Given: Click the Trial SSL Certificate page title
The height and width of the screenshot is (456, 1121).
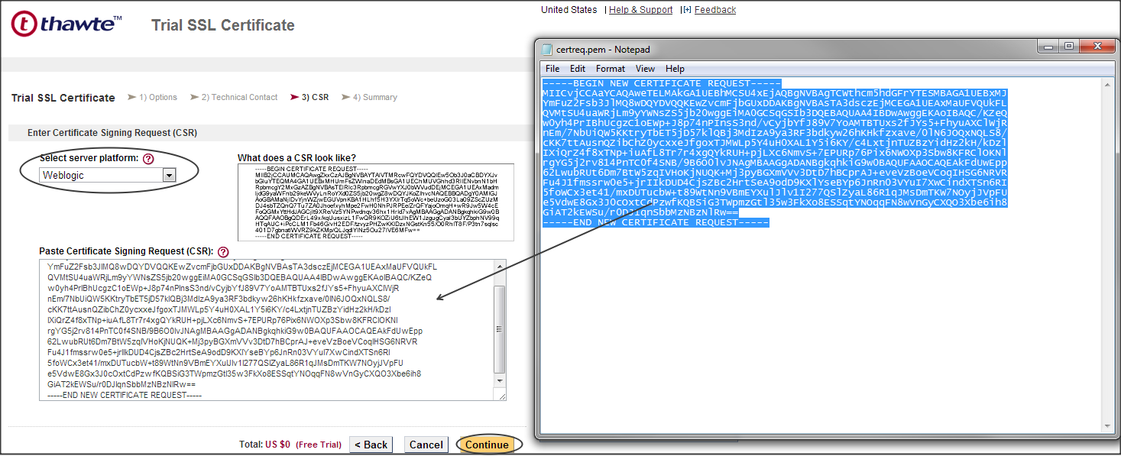Looking at the screenshot, I should point(223,25).
